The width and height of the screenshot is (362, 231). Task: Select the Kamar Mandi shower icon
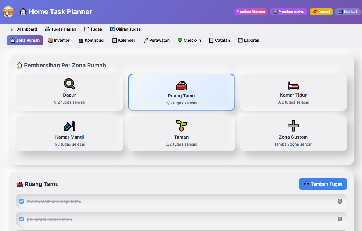click(x=69, y=126)
